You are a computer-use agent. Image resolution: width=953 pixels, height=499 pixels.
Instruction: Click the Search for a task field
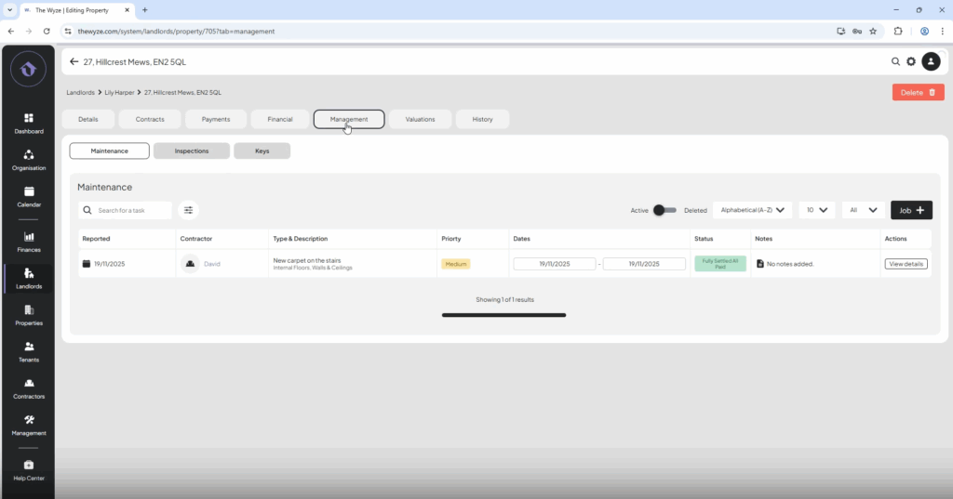click(x=132, y=211)
